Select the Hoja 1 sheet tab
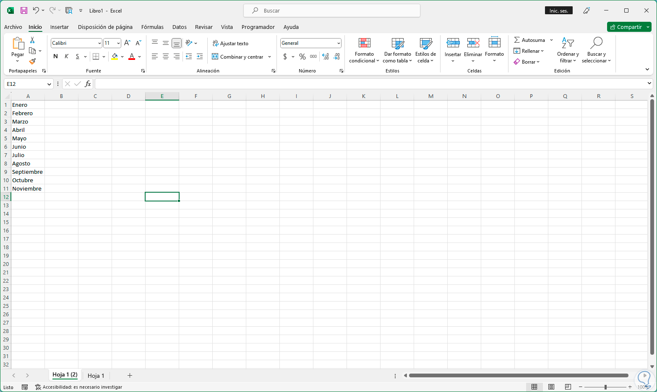Viewport: 657px width, 392px height. pyautogui.click(x=96, y=376)
